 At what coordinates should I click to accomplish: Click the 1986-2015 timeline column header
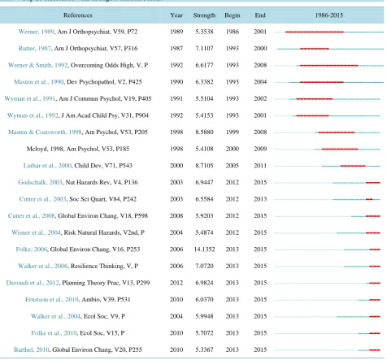pos(329,15)
